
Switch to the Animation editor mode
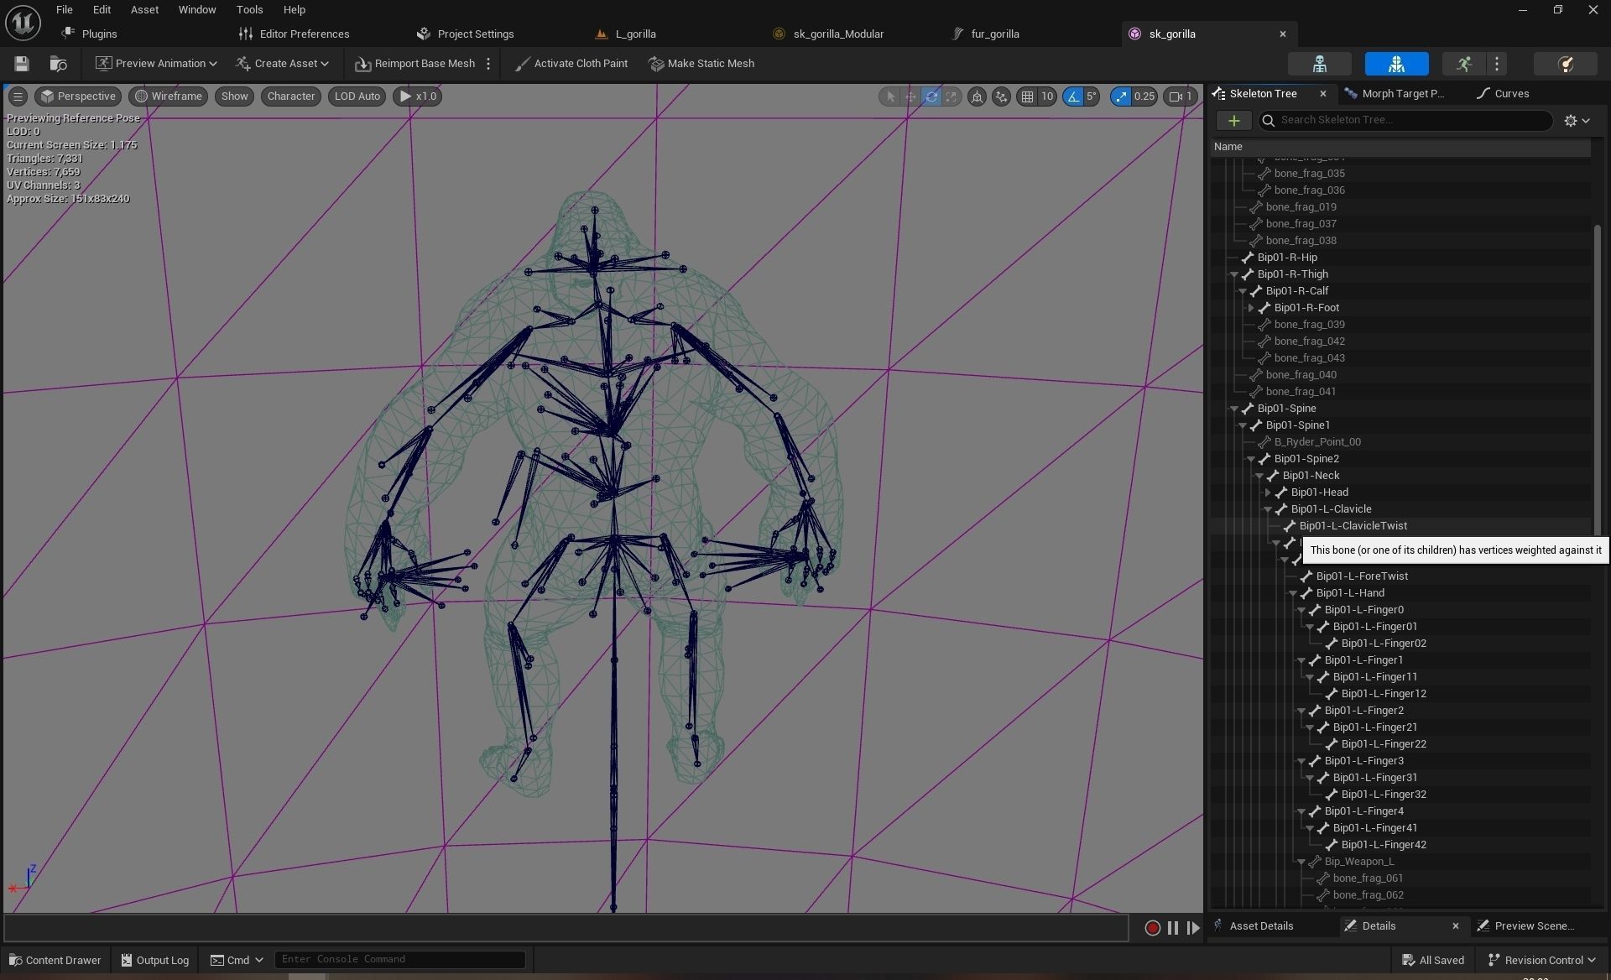1463,64
